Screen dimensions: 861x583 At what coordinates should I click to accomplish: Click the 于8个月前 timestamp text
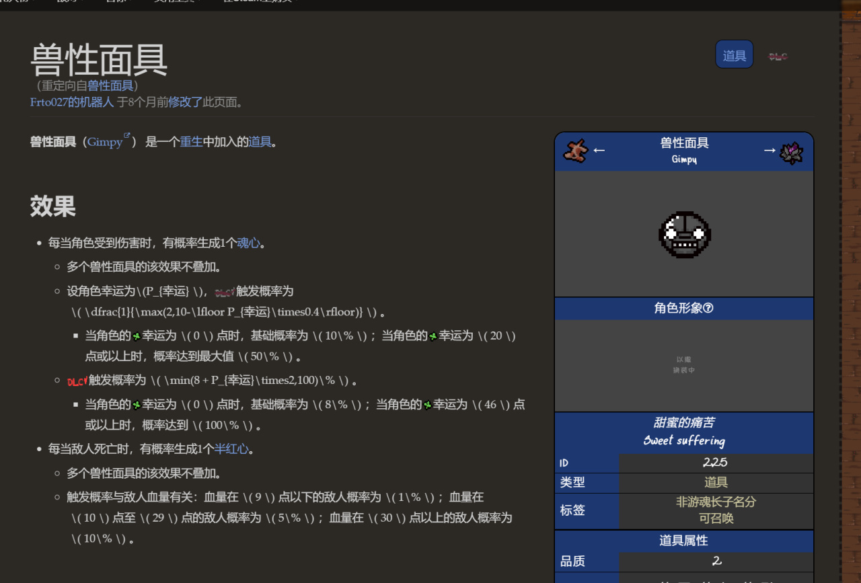[x=143, y=102]
